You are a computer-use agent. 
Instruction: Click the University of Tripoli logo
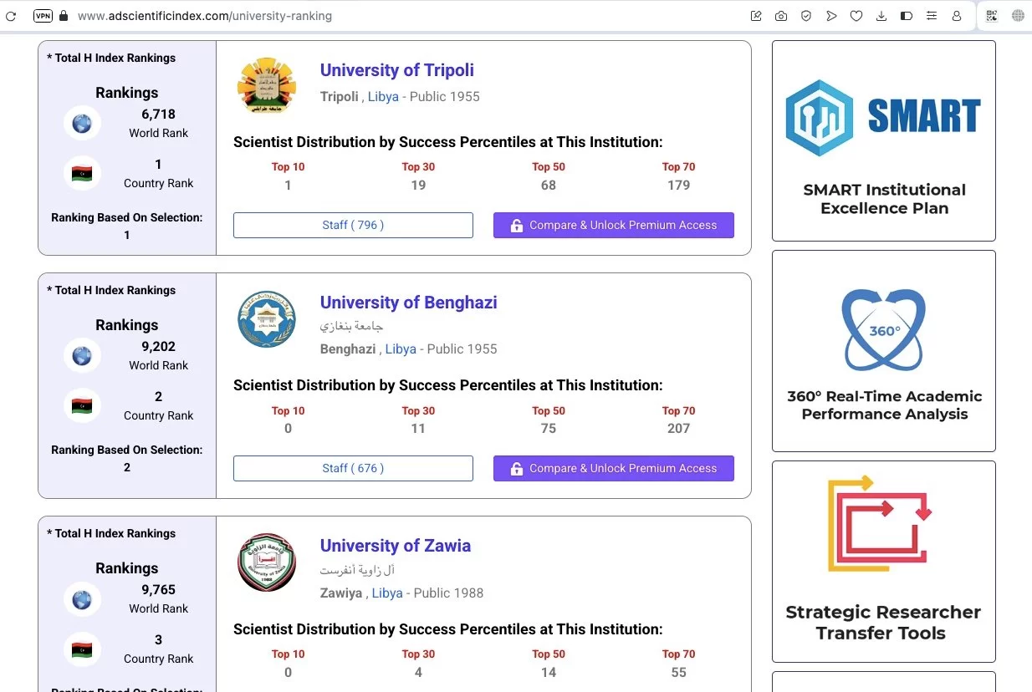[x=266, y=84]
